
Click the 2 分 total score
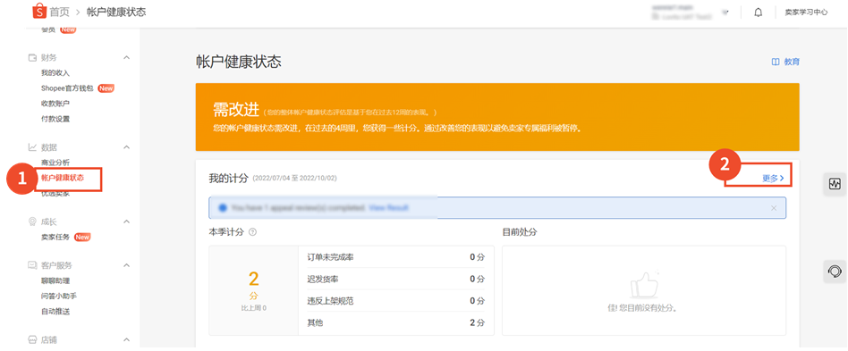pos(254,285)
